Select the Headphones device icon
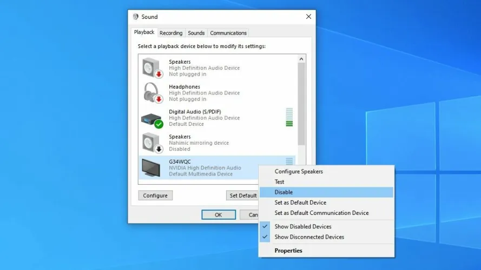The width and height of the screenshot is (481, 270). pyautogui.click(x=152, y=93)
